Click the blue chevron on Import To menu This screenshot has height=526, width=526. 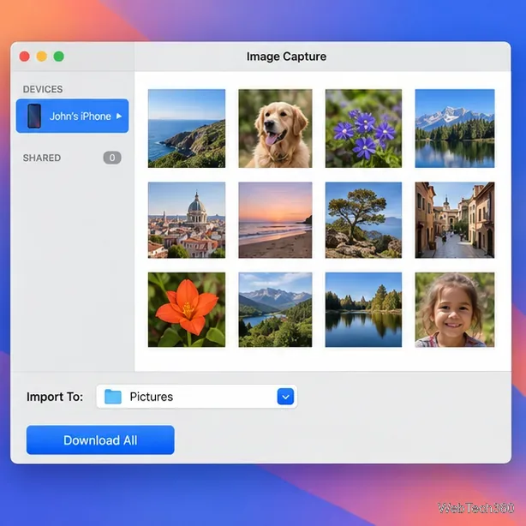click(x=285, y=397)
